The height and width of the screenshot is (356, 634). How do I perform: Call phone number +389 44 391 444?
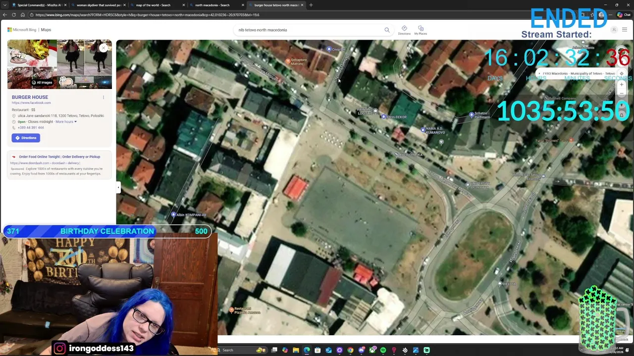(x=31, y=128)
